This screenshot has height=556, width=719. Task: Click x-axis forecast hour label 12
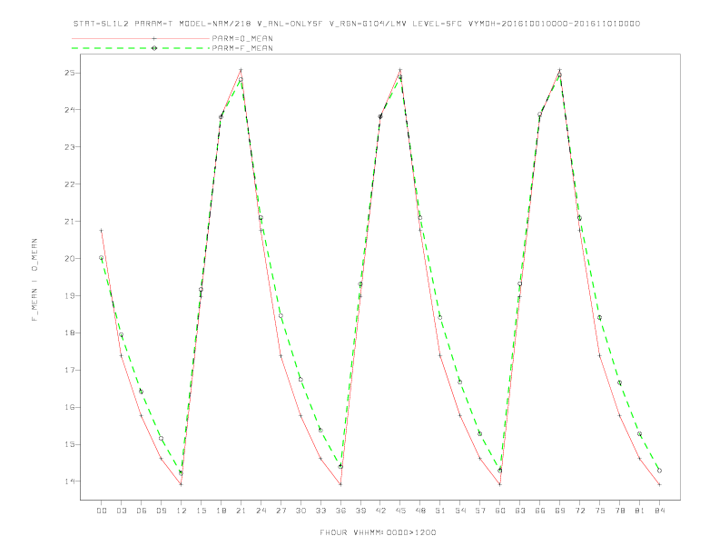pos(182,511)
